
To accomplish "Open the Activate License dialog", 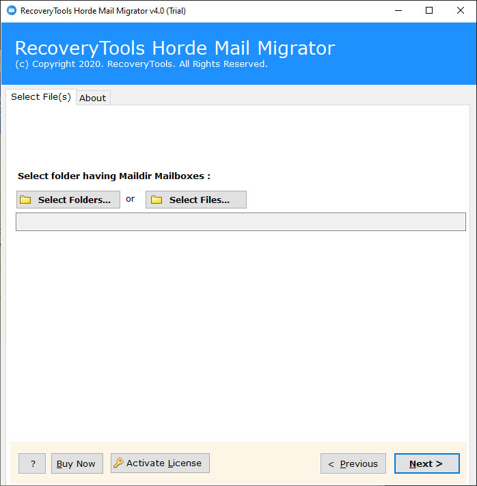I will (160, 463).
